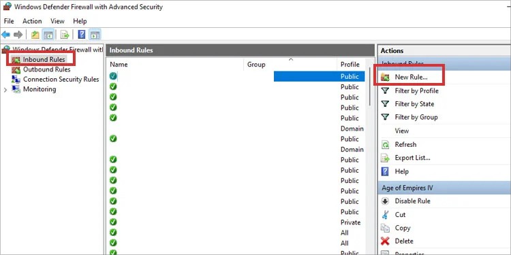This screenshot has width=511, height=255.
Task: Open the View submenu in Actions pane
Action: (x=401, y=131)
